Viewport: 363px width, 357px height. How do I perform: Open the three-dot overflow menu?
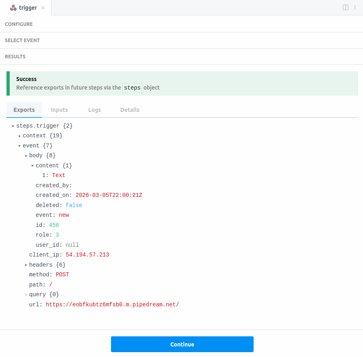355,7
